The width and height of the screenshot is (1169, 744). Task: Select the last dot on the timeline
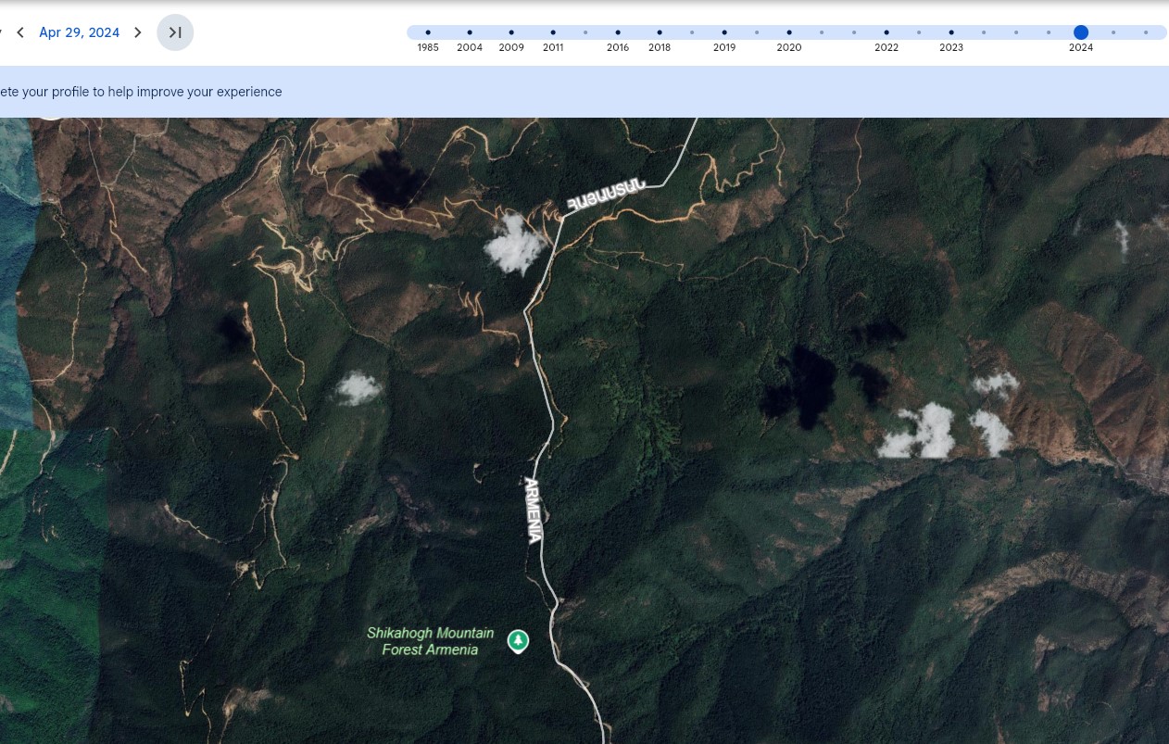(x=1146, y=32)
